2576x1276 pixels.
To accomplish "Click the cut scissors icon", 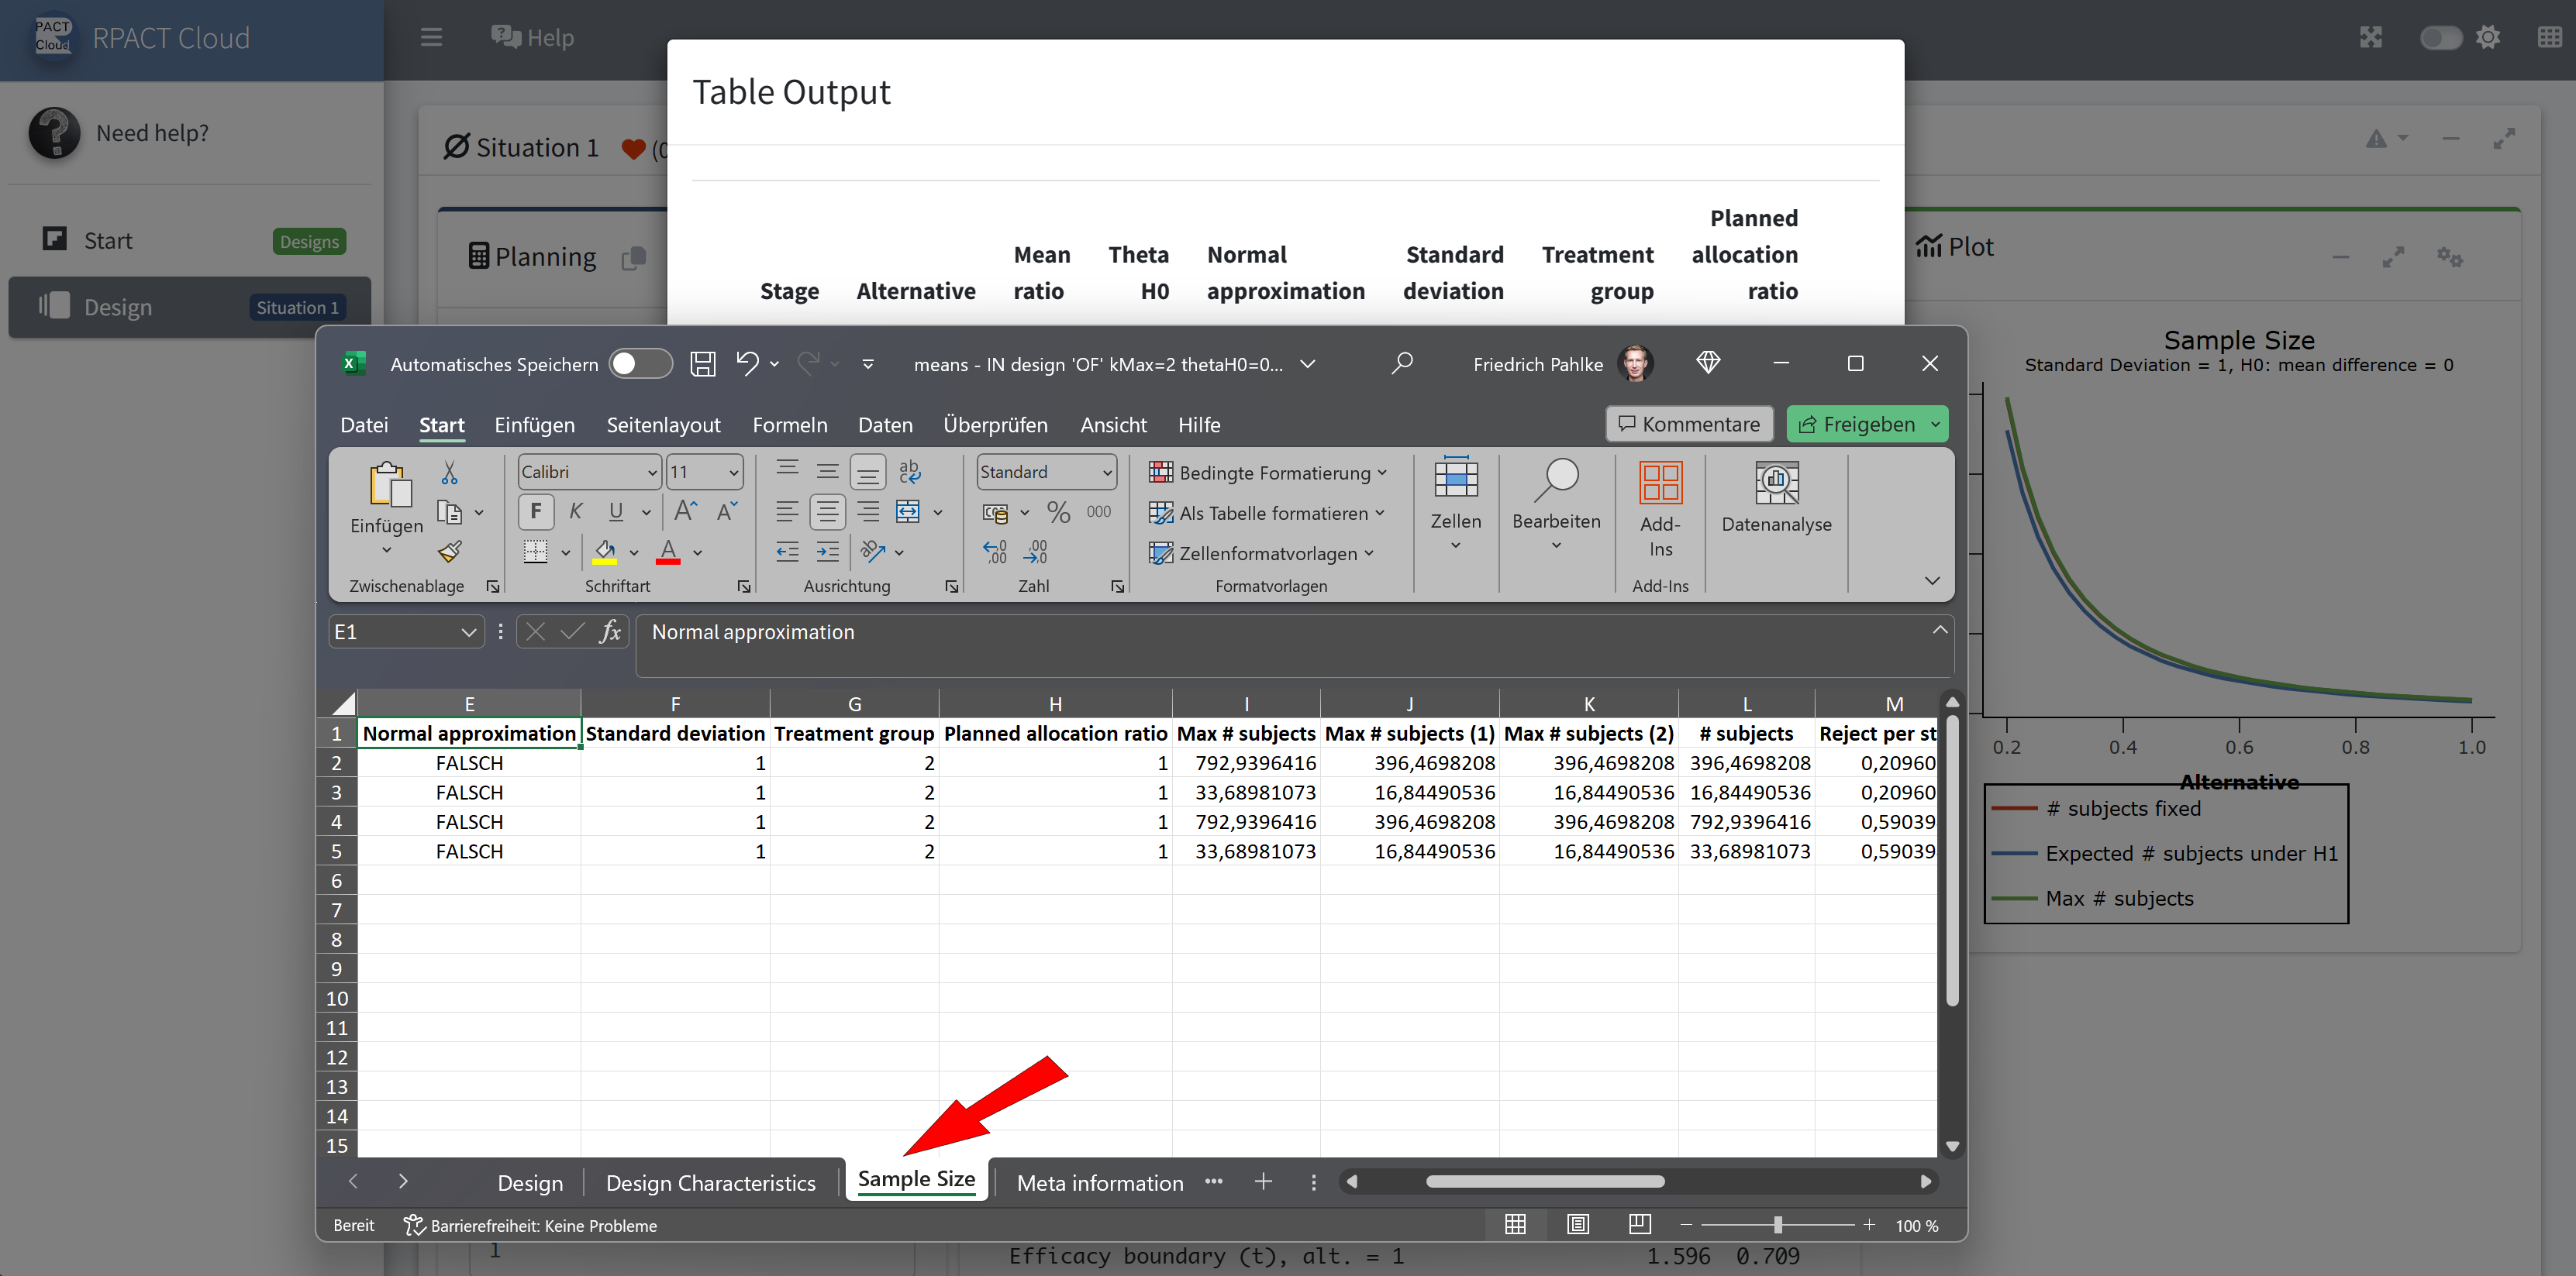I will [449, 473].
